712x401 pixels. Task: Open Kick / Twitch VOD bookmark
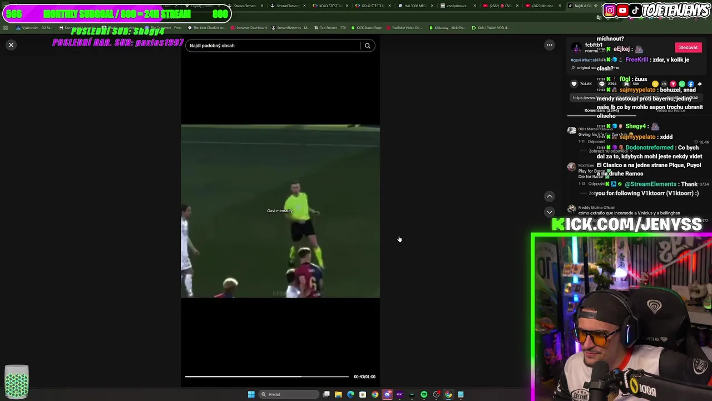(491, 27)
